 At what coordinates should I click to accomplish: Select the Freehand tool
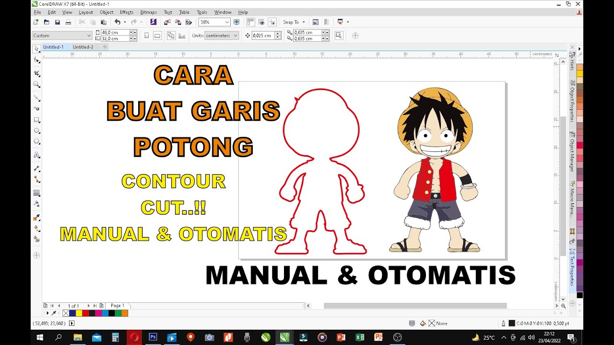[x=37, y=98]
